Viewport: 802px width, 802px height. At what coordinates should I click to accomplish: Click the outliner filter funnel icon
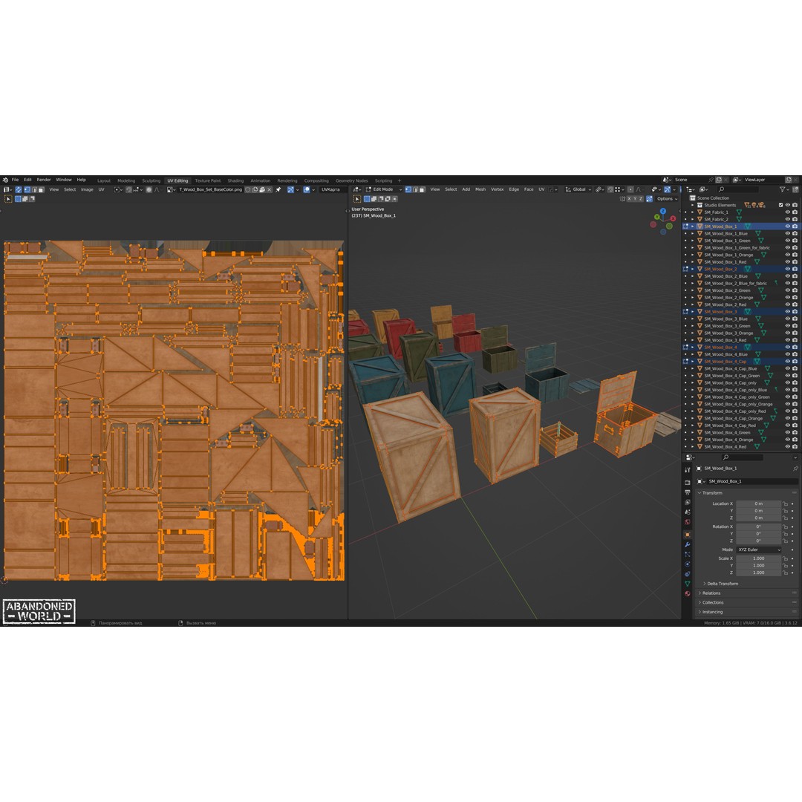(783, 189)
